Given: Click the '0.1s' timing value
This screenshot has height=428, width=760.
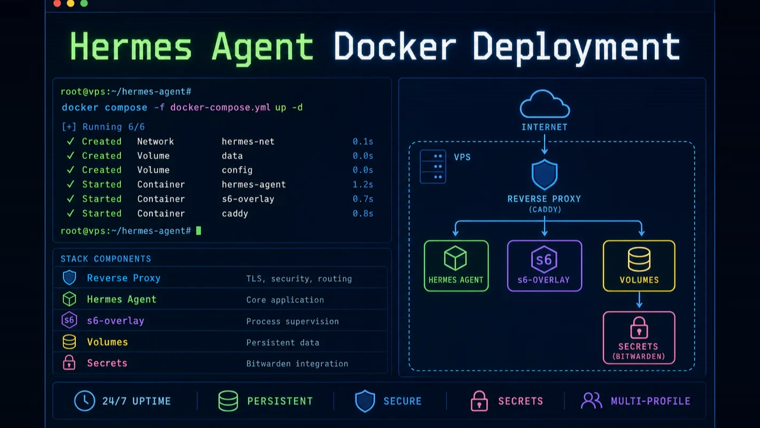Looking at the screenshot, I should (x=363, y=141).
